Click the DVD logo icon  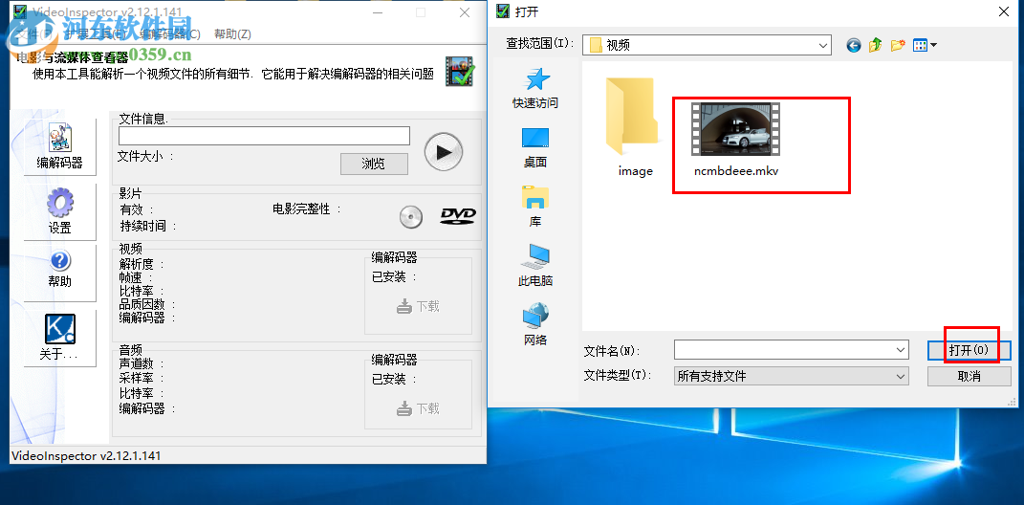(458, 216)
